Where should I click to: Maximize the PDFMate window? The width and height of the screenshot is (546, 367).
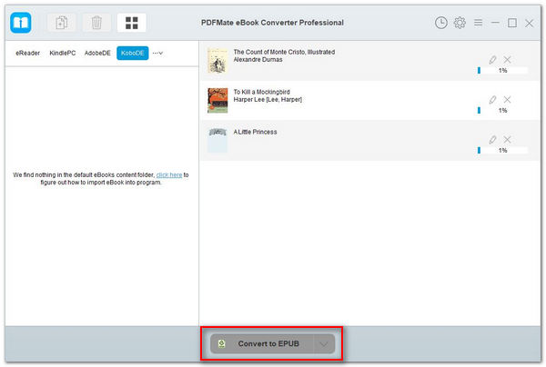[x=511, y=23]
